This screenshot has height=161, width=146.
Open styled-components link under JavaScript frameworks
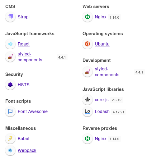point(30,57)
